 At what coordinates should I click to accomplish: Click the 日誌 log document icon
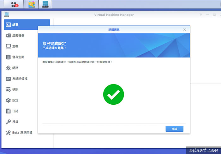coord(8,111)
